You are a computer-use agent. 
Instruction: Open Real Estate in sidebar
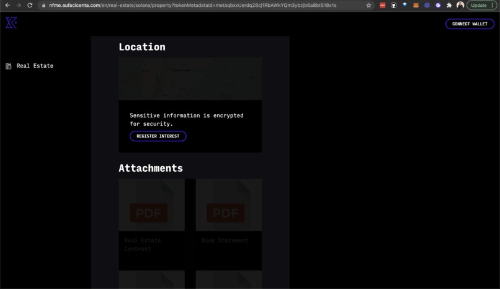coord(35,66)
